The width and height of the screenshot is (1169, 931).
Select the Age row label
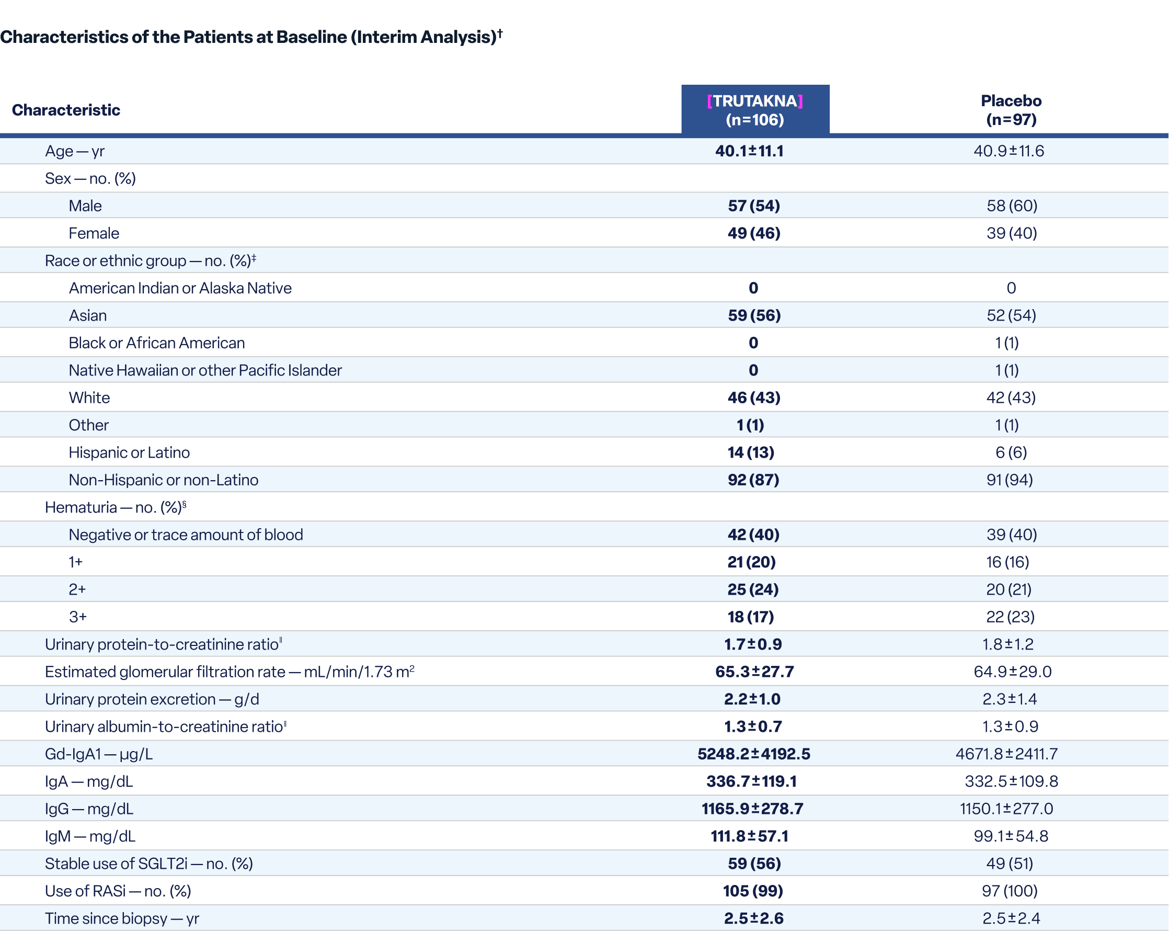pyautogui.click(x=74, y=151)
